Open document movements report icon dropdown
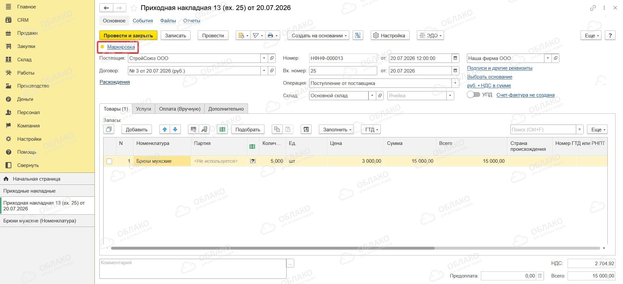This screenshot has width=623, height=284. 243,35
